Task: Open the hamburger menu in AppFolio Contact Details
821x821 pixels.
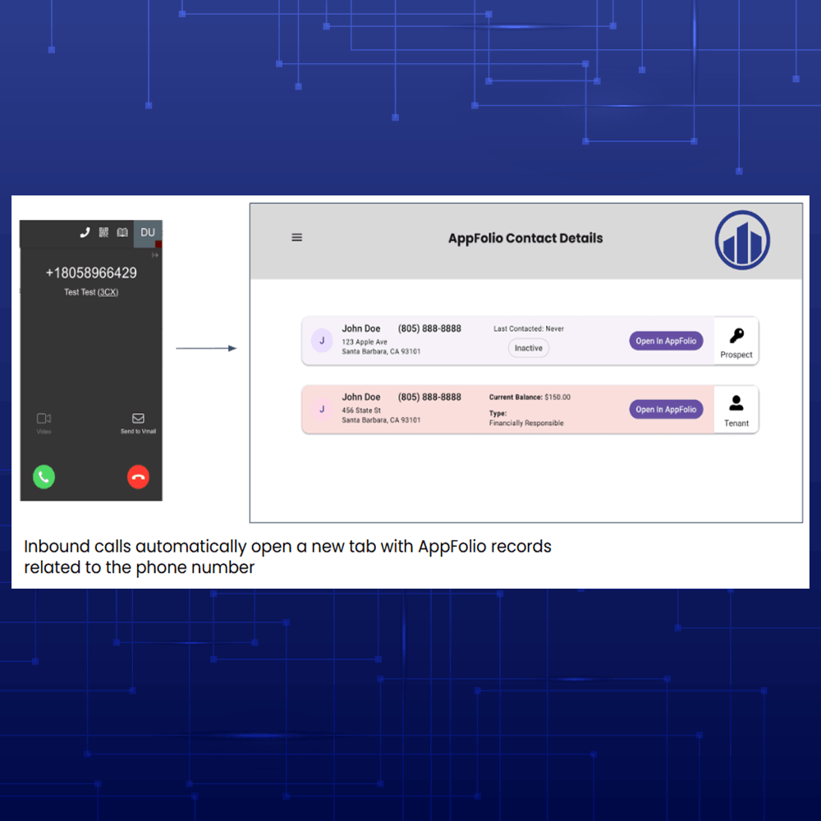Action: pos(297,238)
